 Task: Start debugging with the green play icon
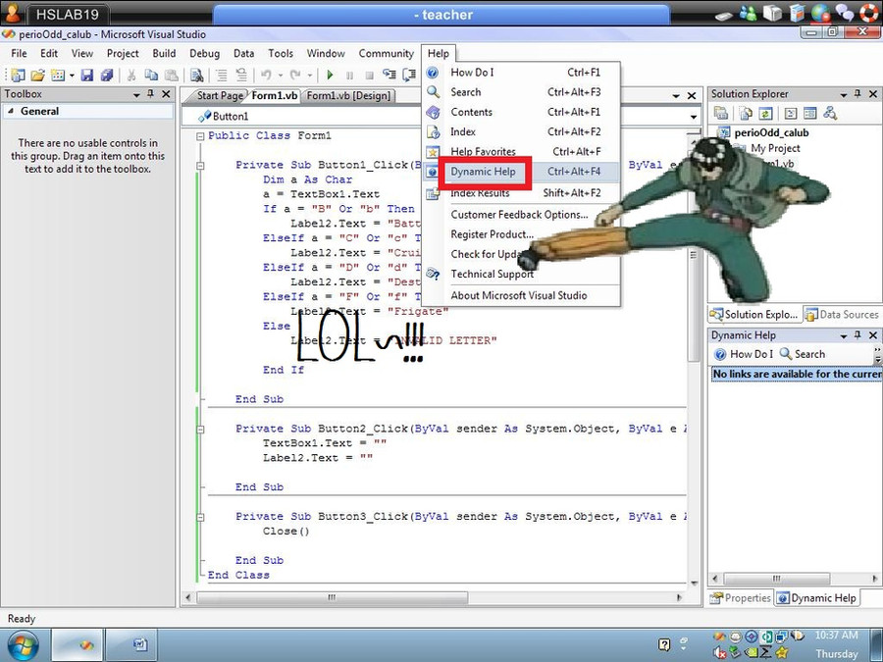pos(330,75)
